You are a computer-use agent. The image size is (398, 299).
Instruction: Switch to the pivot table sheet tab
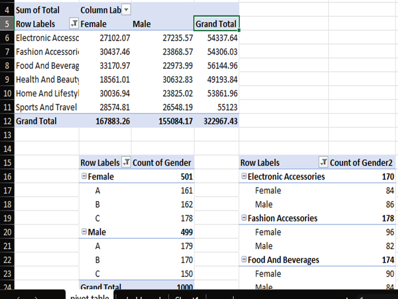[90, 295]
